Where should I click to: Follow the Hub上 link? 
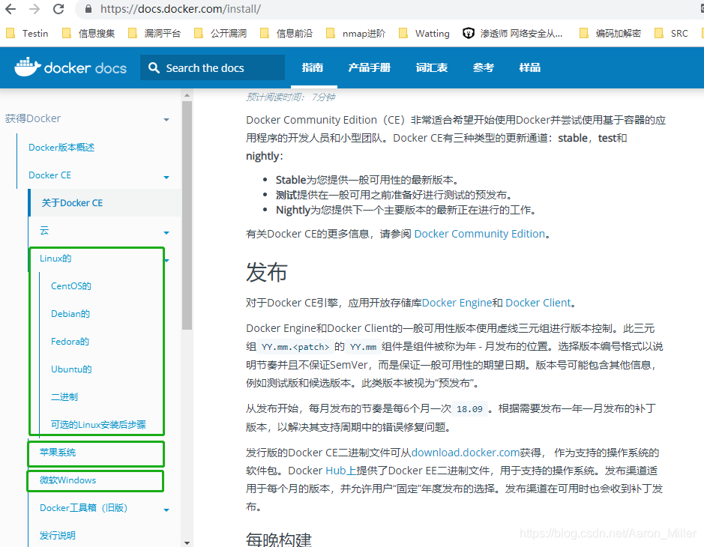pyautogui.click(x=341, y=471)
